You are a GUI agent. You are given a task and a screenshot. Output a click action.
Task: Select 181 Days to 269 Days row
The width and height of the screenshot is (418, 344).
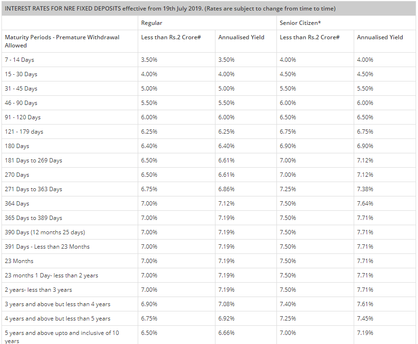[208, 160]
